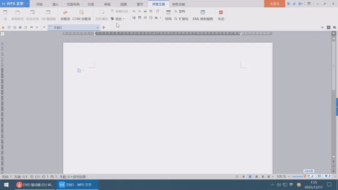Toggle the ribbon collapse icon in title bar
Viewport: 338px width, 190px height.
pos(309,4)
